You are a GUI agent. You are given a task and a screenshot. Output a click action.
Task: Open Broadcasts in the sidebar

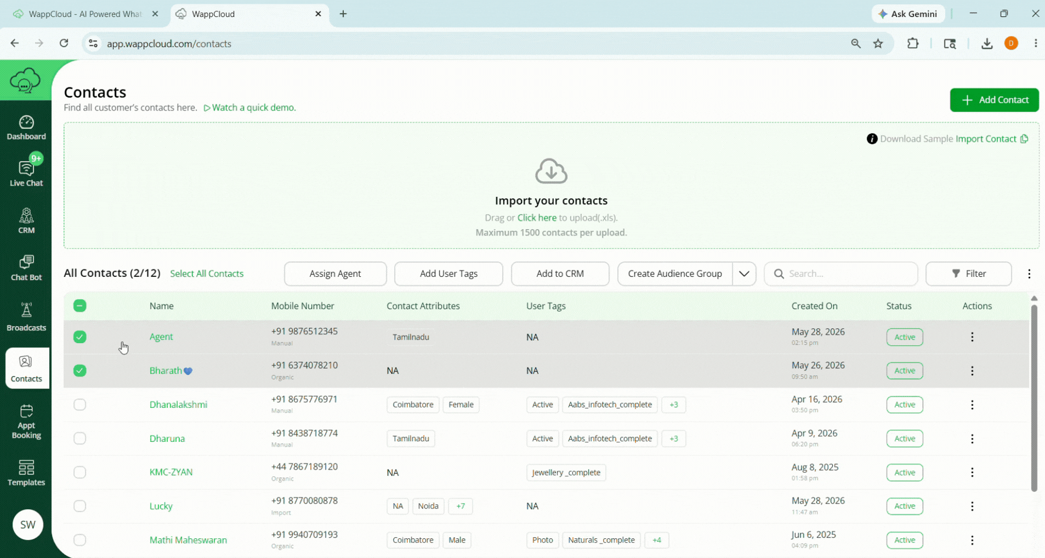click(26, 317)
